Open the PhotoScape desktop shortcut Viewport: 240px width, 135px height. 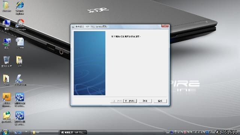pos(20,24)
